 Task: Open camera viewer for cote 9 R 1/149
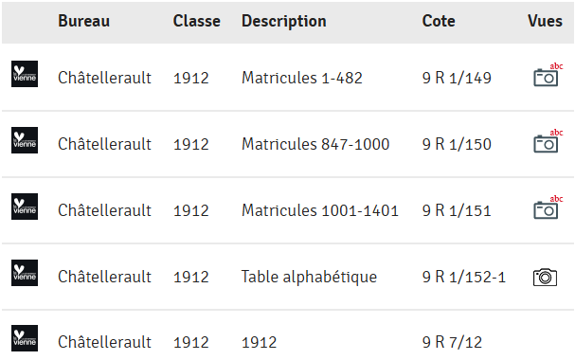pyautogui.click(x=548, y=75)
